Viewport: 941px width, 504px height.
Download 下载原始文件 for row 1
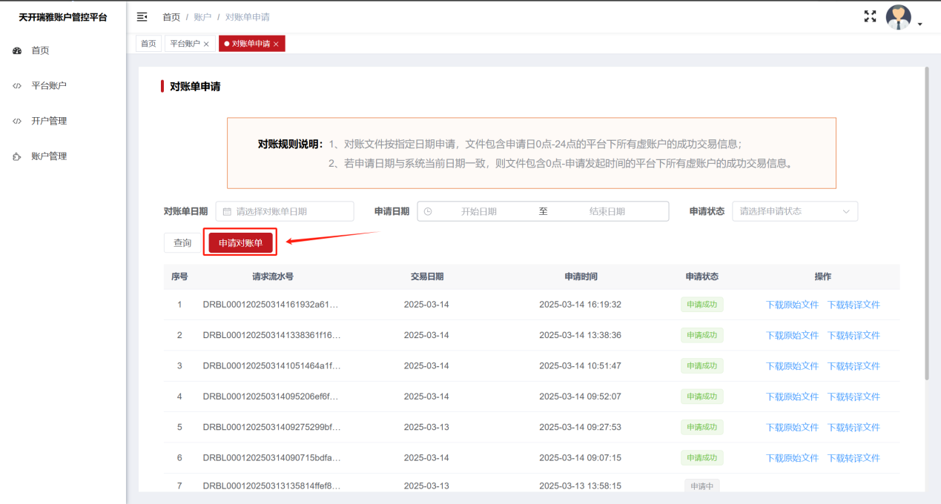click(792, 305)
